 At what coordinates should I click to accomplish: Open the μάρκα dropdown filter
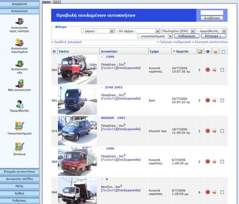click(98, 31)
